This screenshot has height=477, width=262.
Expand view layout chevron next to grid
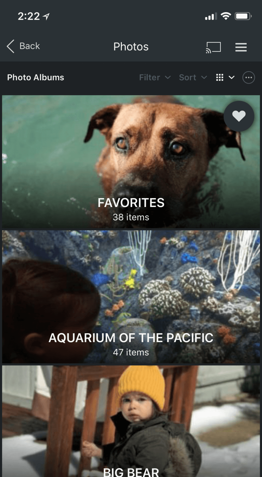[232, 77]
